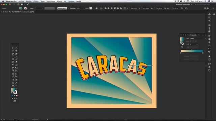Select the Mesh tool

(13, 74)
